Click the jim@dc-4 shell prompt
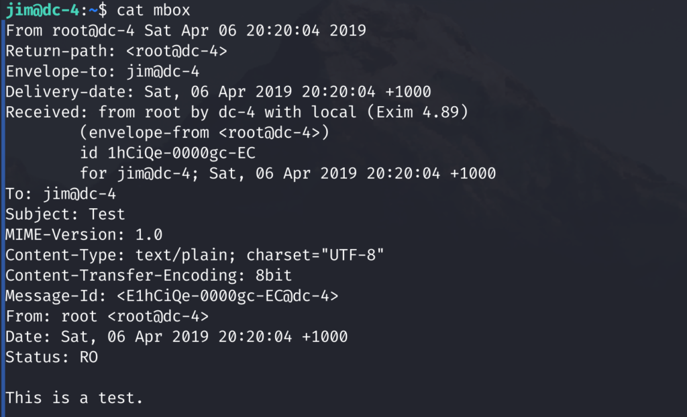 56,10
